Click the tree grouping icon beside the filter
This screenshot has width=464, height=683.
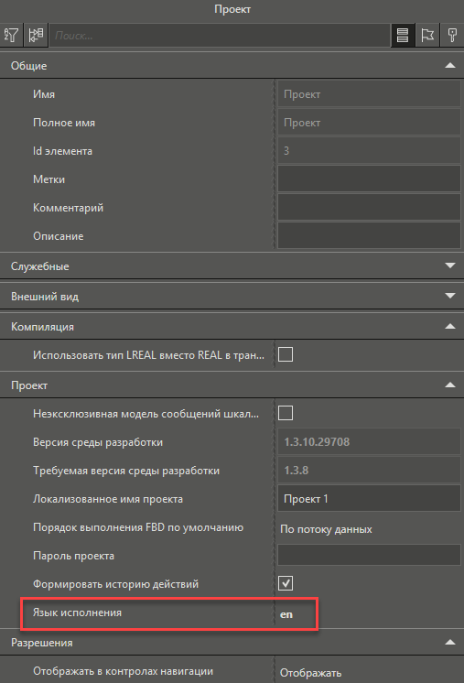pos(36,35)
